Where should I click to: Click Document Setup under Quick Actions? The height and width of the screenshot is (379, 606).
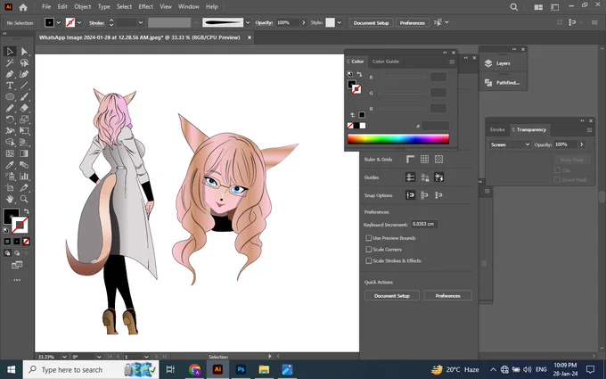pyautogui.click(x=392, y=296)
